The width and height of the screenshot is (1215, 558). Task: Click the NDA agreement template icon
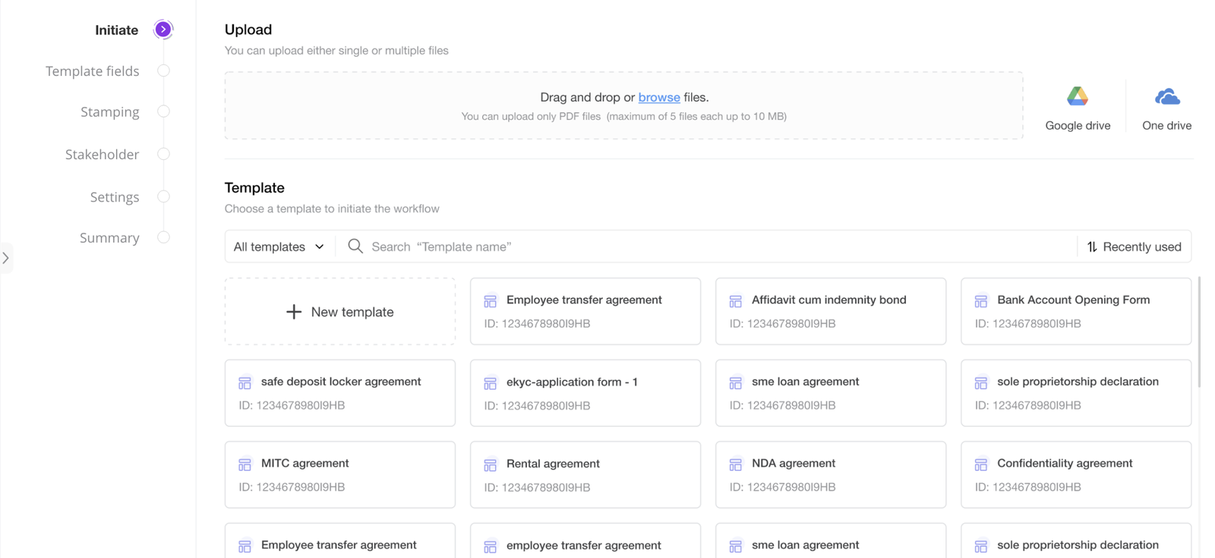735,464
